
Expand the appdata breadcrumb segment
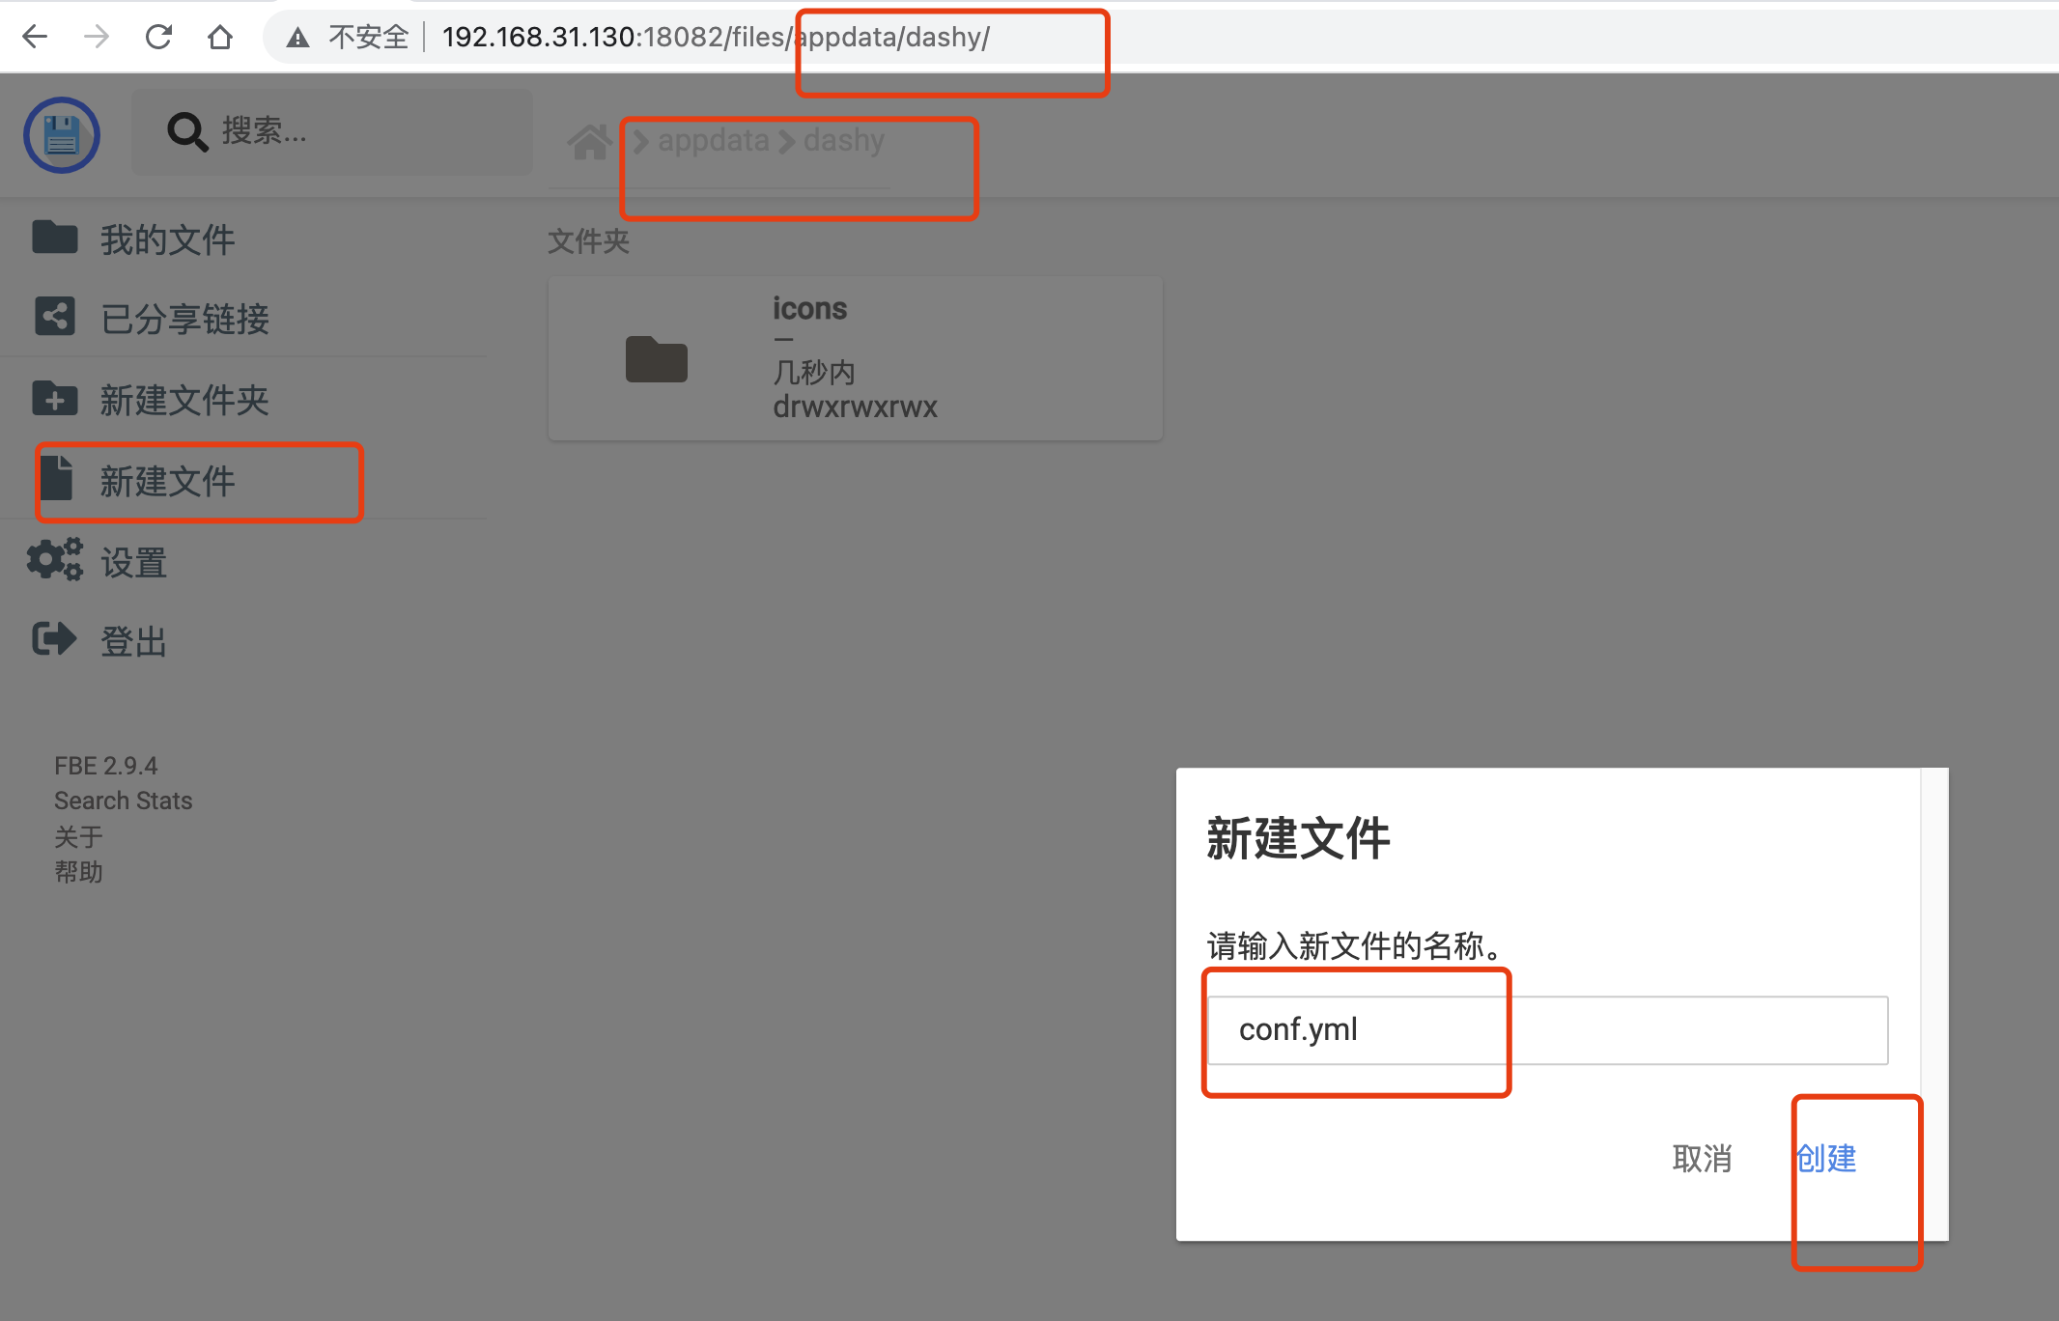click(714, 141)
